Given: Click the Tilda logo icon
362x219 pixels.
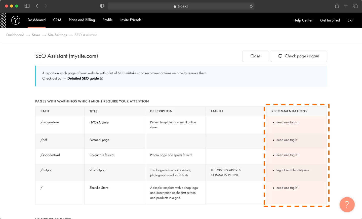Looking at the screenshot, I should point(16,20).
